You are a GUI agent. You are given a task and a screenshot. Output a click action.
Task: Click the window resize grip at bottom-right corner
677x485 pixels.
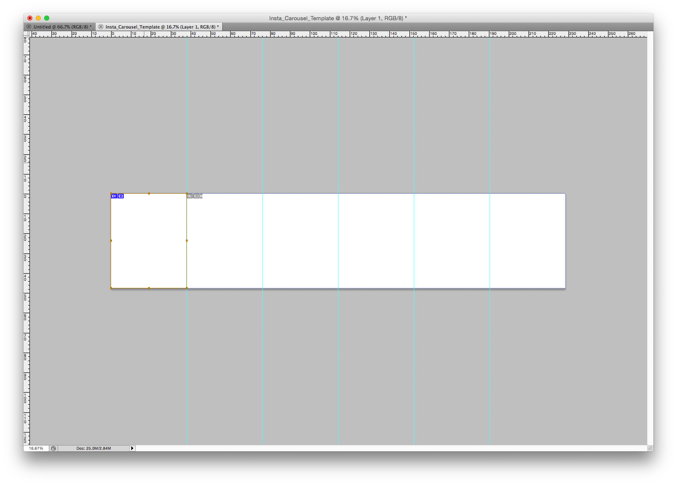click(650, 448)
